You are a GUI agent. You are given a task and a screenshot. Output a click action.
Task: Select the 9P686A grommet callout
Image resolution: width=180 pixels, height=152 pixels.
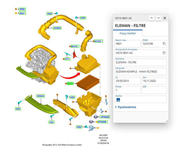pyautogui.click(x=105, y=117)
